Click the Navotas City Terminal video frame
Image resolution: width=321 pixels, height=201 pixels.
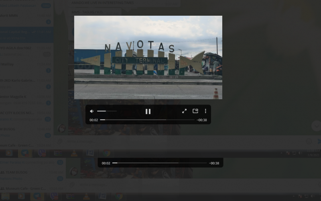[x=148, y=57]
